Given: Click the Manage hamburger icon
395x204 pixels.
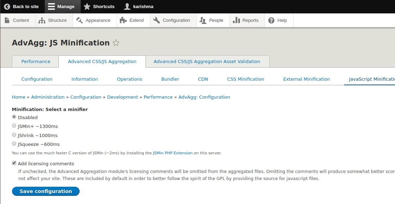Looking at the screenshot, I should pyautogui.click(x=51, y=7).
